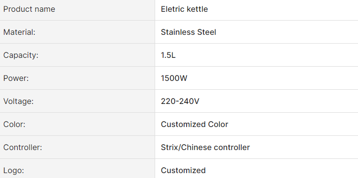Click the Material label cell
358x178 pixels.
coord(77,32)
